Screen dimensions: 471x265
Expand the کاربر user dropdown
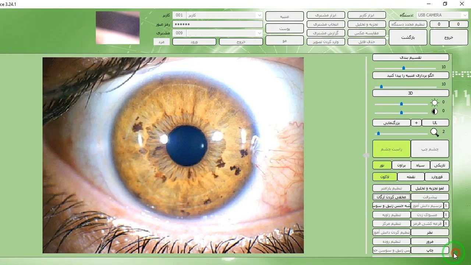[x=224, y=15]
